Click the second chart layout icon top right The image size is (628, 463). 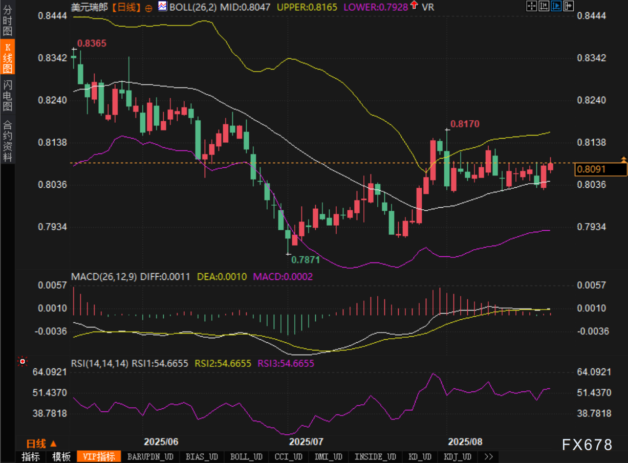coord(544,6)
